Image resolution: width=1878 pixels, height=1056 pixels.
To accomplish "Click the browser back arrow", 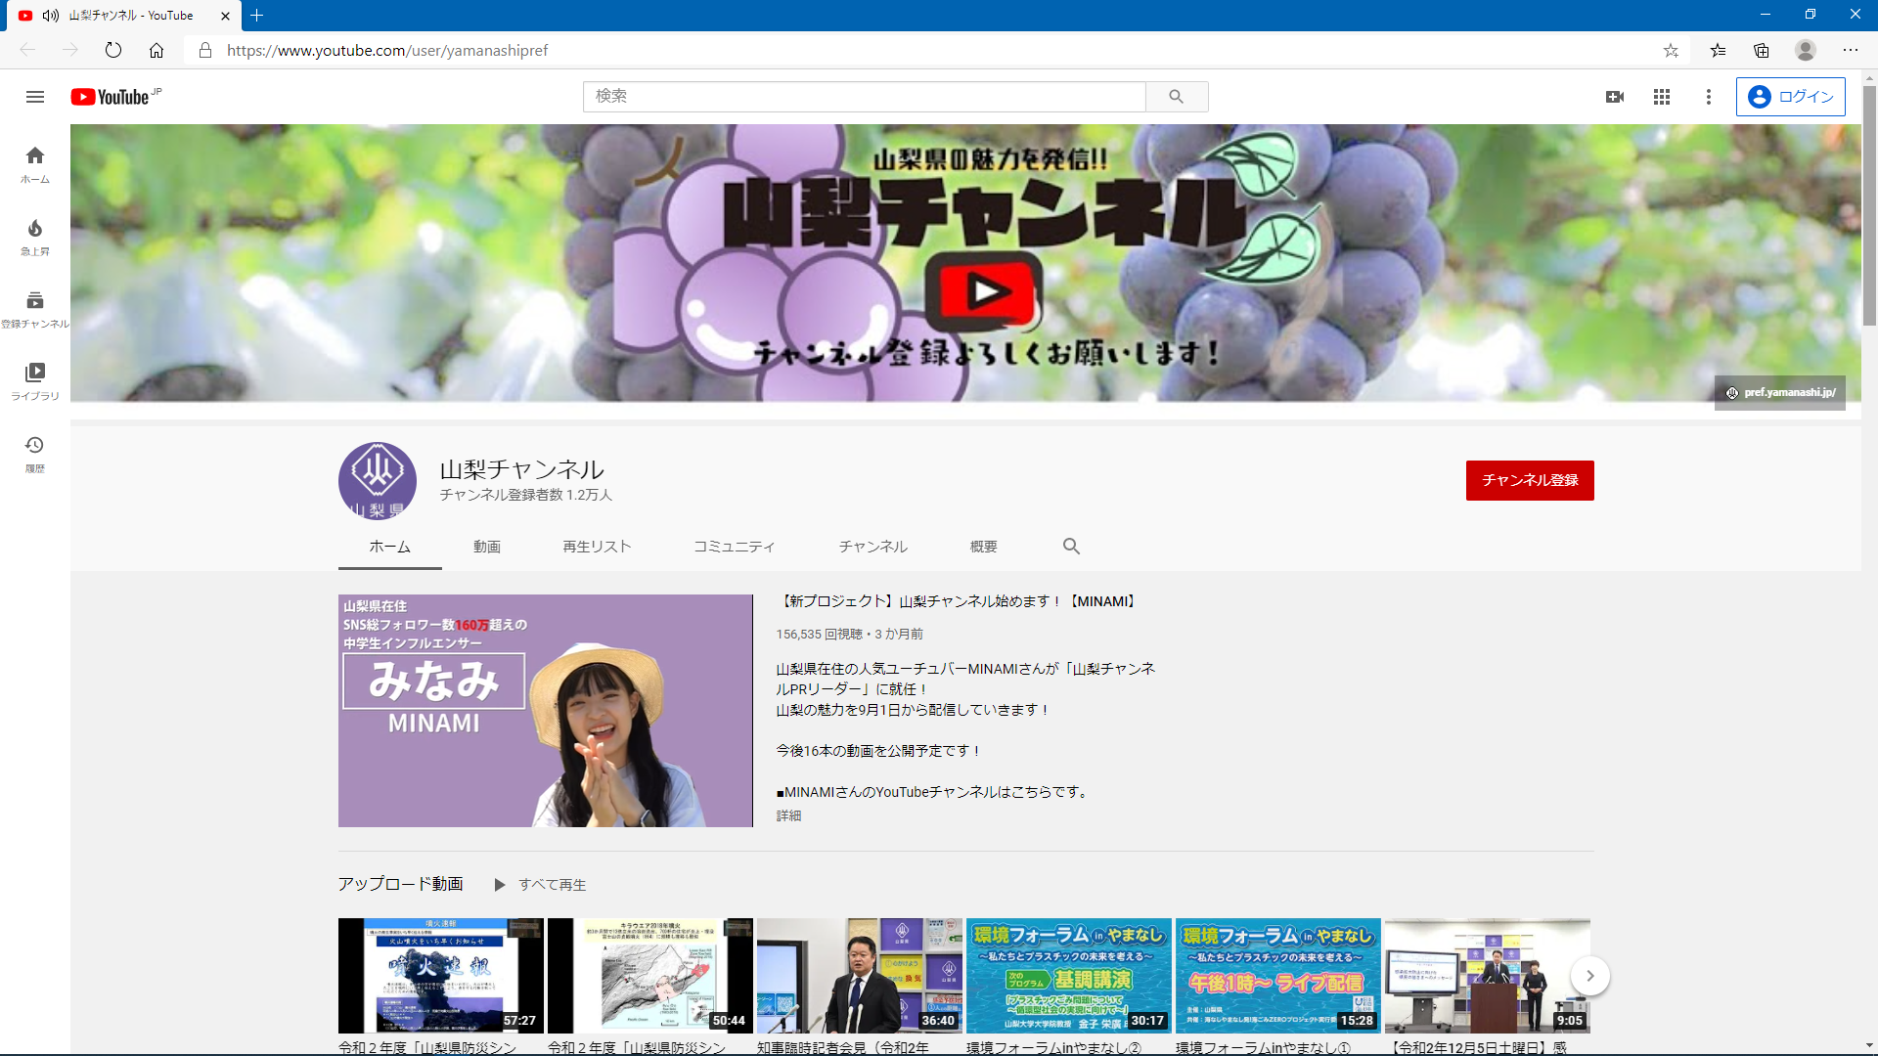I will coord(27,50).
